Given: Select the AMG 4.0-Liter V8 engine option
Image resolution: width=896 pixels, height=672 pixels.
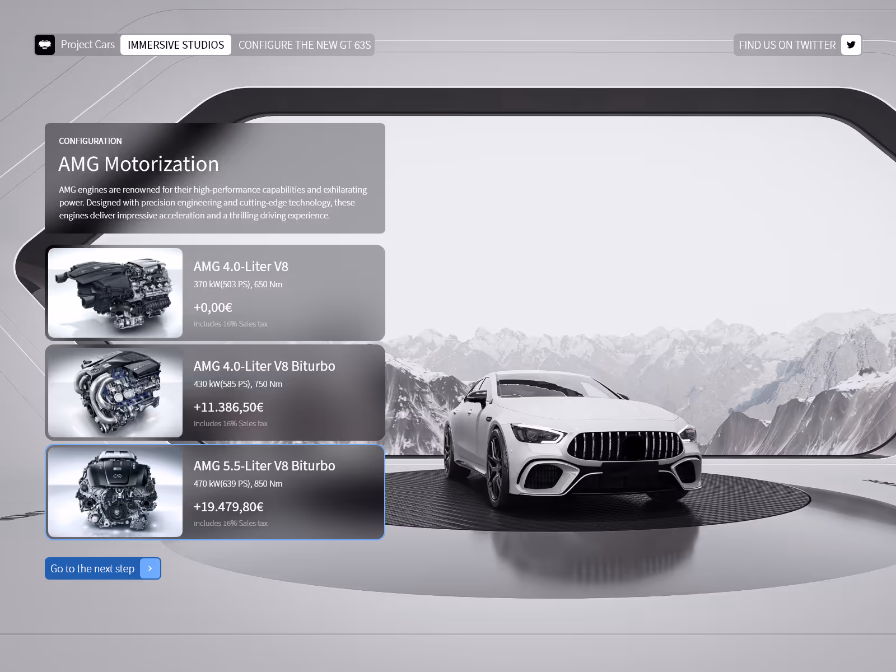Looking at the screenshot, I should [215, 293].
